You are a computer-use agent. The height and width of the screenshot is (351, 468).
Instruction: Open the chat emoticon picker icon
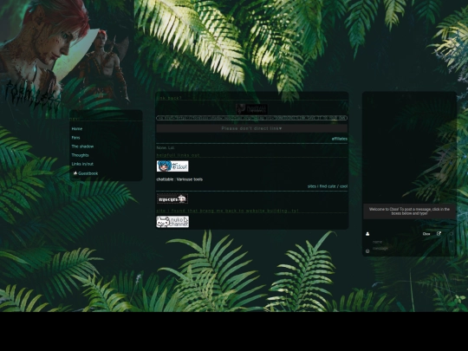coord(367,251)
